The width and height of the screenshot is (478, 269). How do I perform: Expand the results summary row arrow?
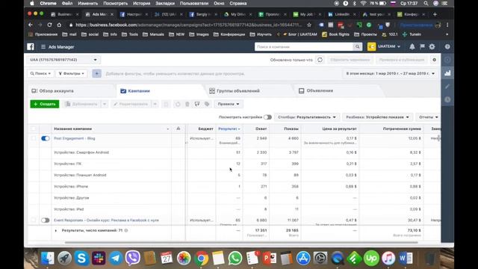[56, 231]
